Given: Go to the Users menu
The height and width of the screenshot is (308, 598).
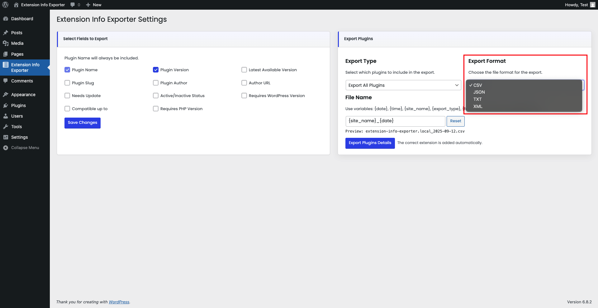Looking at the screenshot, I should (x=17, y=116).
